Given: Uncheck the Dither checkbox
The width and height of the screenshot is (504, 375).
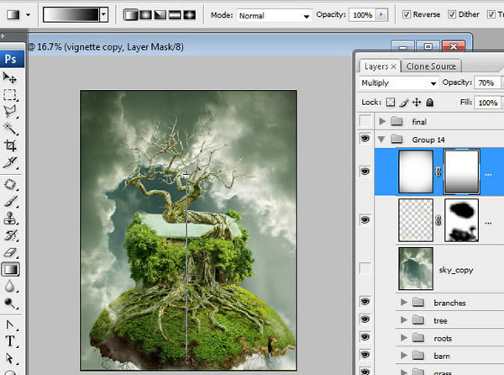Looking at the screenshot, I should point(453,15).
